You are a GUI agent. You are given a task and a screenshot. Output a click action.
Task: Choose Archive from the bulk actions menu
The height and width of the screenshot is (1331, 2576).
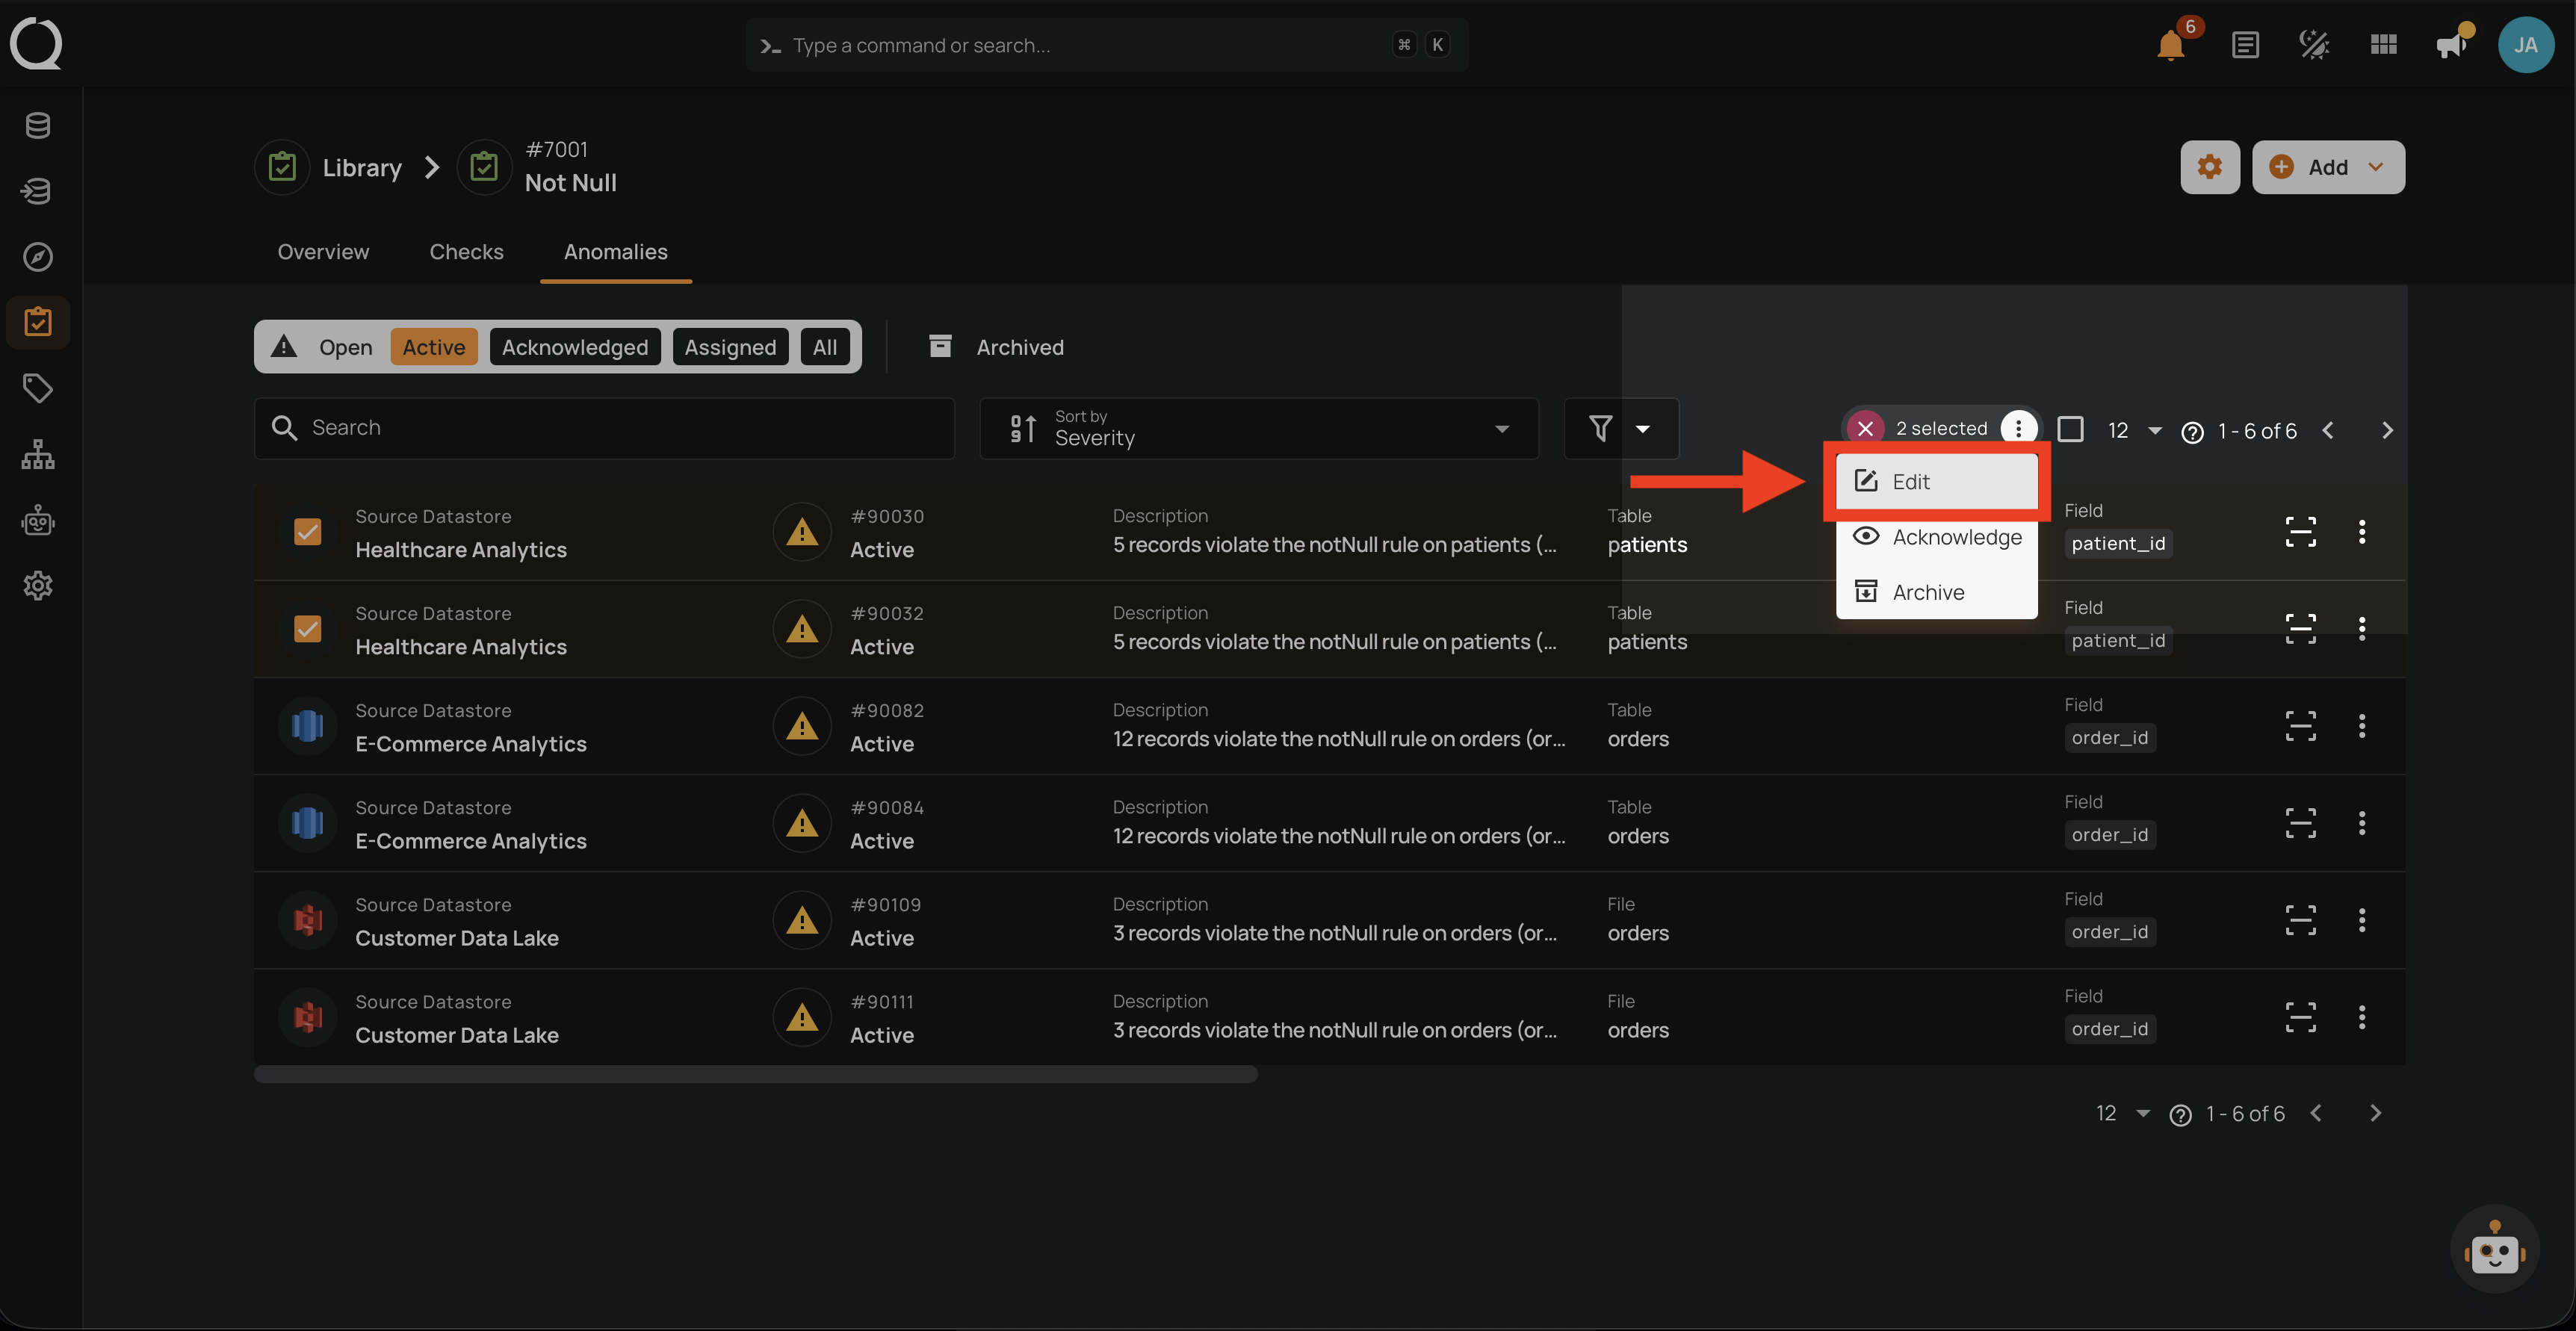pos(1936,592)
